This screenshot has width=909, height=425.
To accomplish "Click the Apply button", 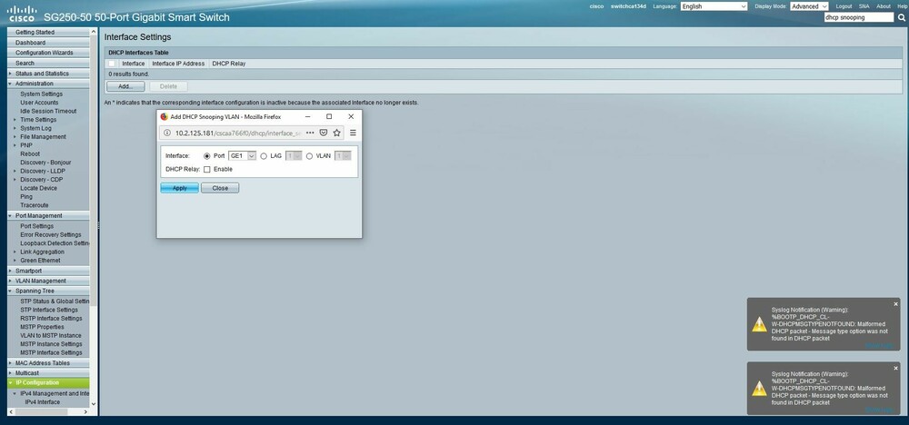I will tap(179, 188).
